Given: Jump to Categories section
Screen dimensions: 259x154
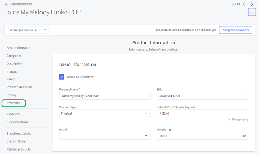Looking at the screenshot, I should click(x=14, y=56).
